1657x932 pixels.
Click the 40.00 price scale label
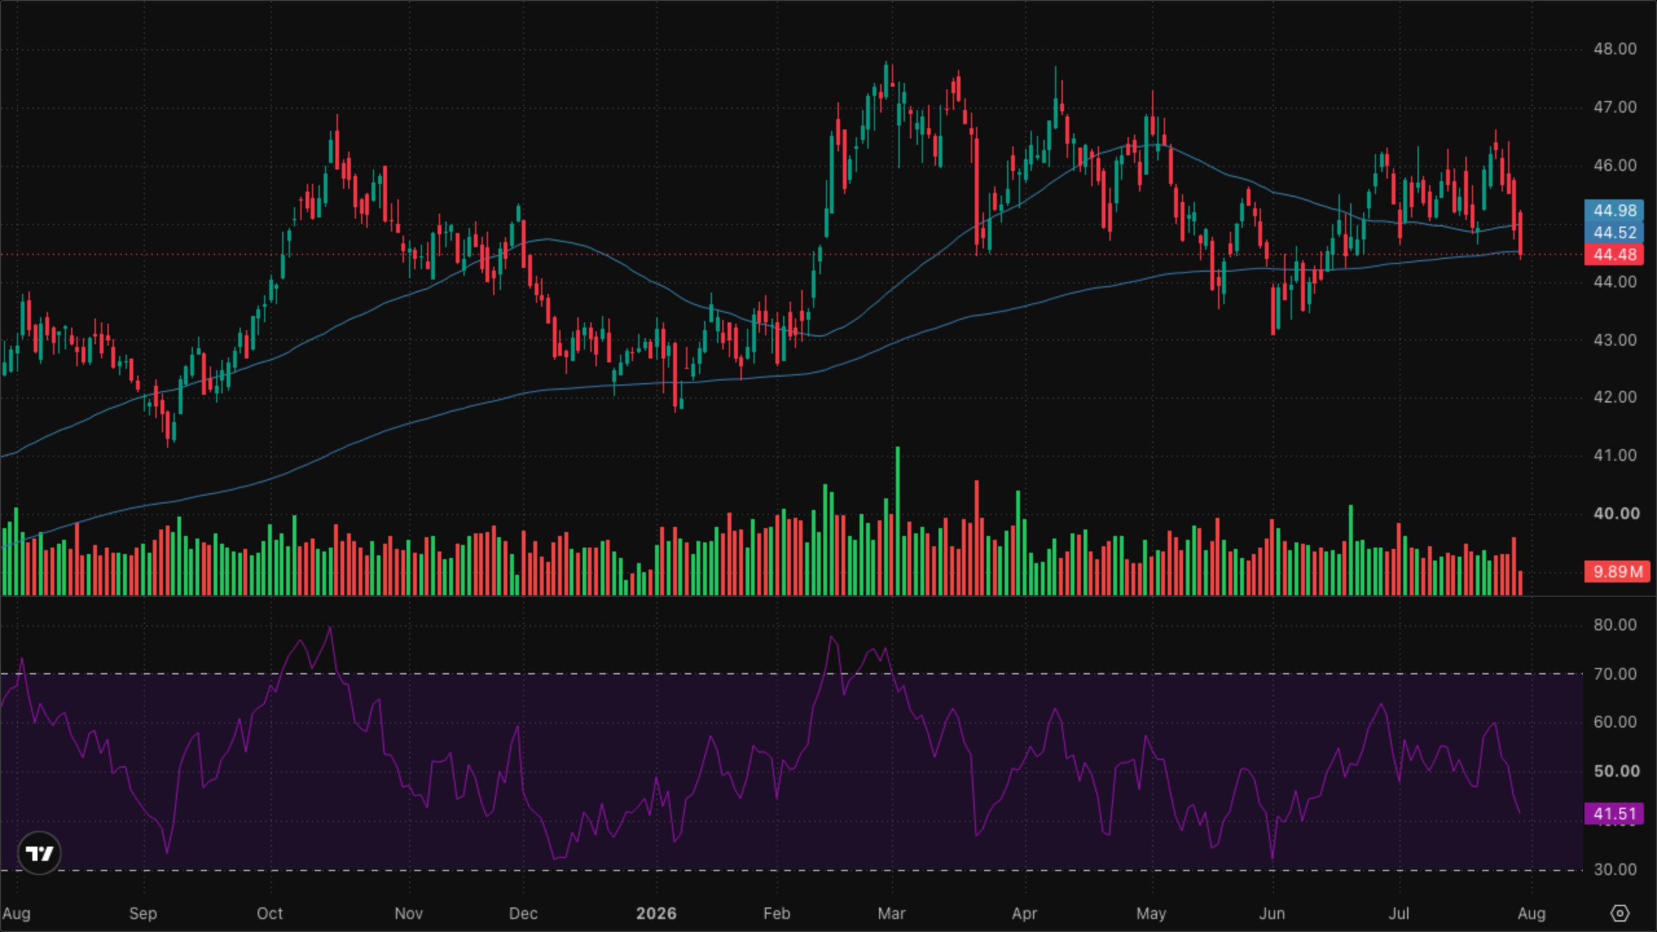pyautogui.click(x=1616, y=513)
